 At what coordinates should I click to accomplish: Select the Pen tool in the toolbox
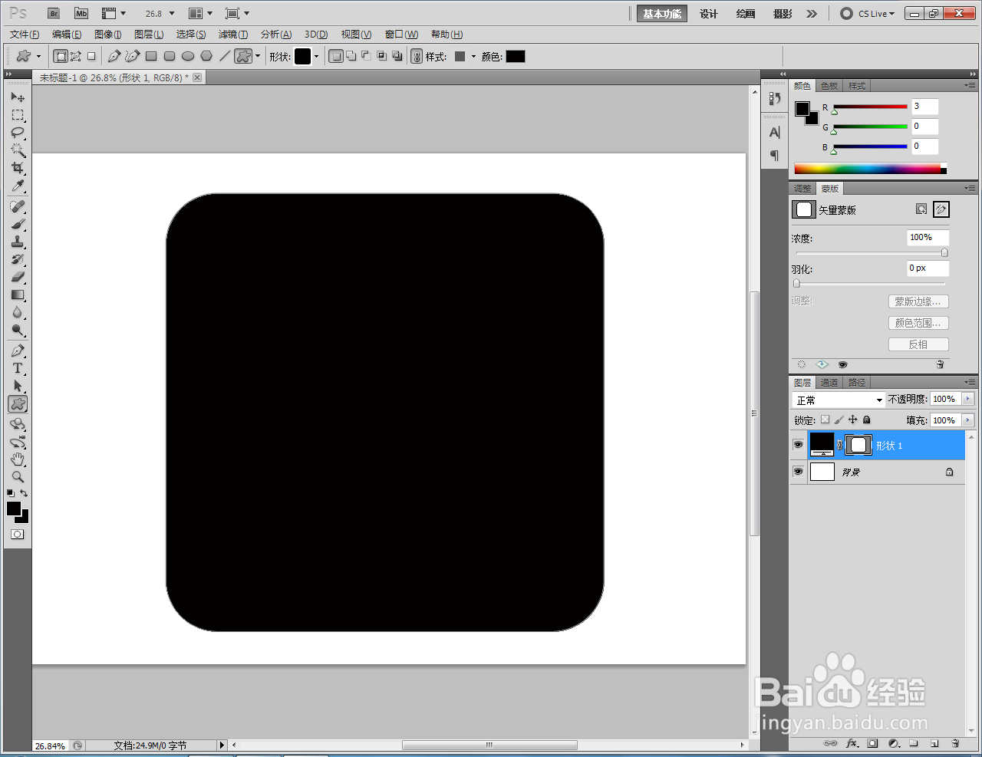point(18,351)
